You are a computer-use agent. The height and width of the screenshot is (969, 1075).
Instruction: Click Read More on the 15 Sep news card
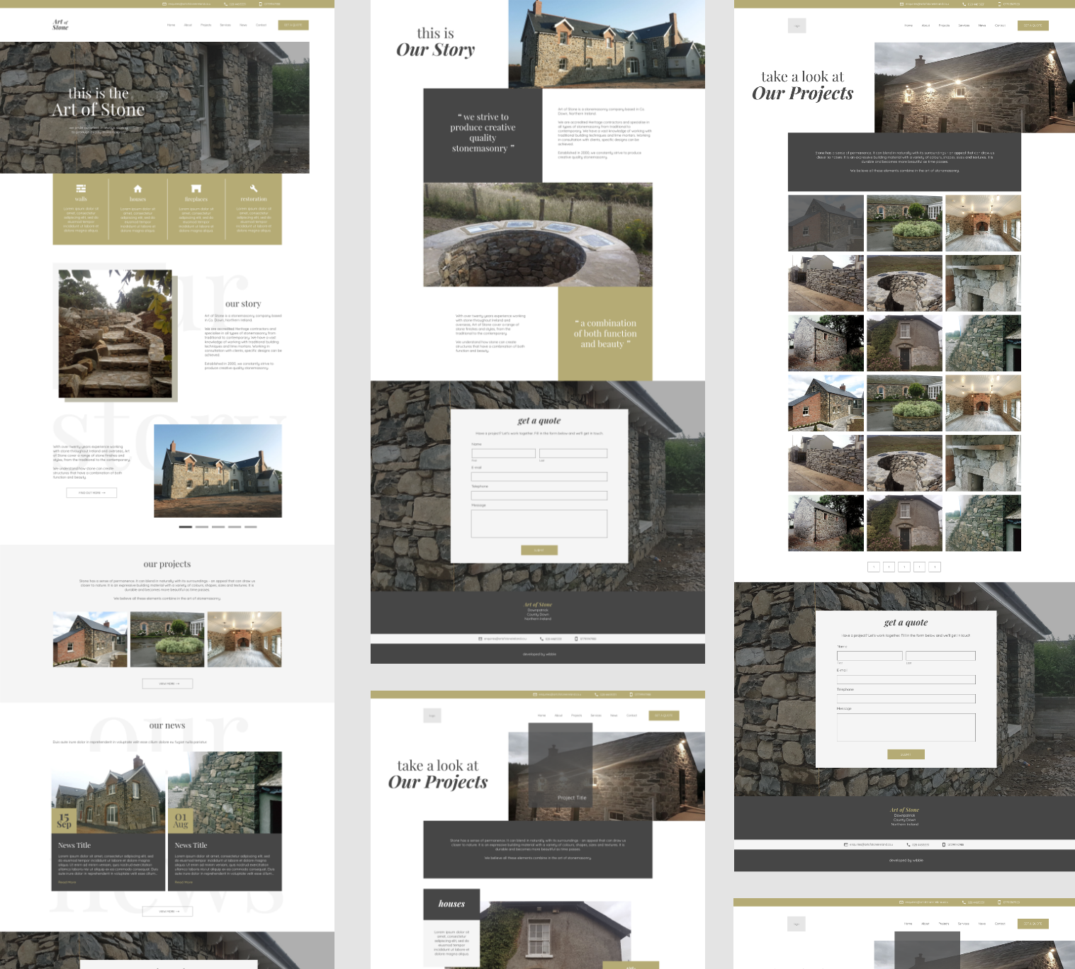pos(67,882)
